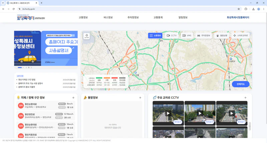The image size is (267, 143).
Task: Click 위치보기 on the third CCTV thumbnail
Action: coord(241,122)
